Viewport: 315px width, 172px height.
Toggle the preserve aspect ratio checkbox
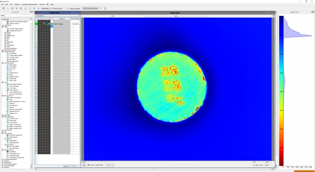pyautogui.click(x=88, y=165)
